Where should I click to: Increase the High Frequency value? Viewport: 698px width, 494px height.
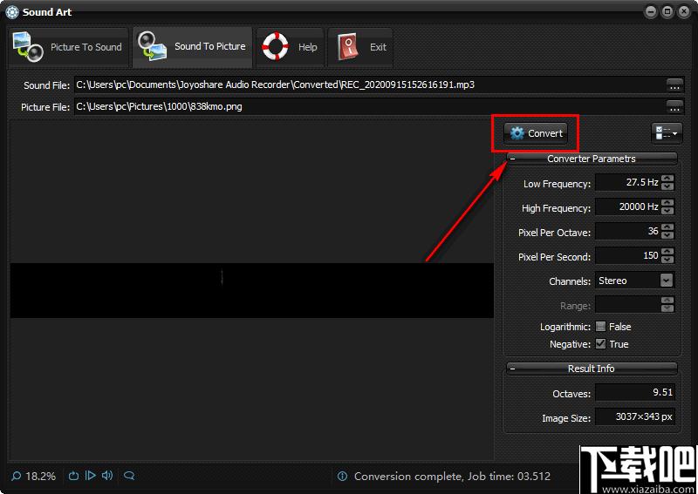click(667, 203)
